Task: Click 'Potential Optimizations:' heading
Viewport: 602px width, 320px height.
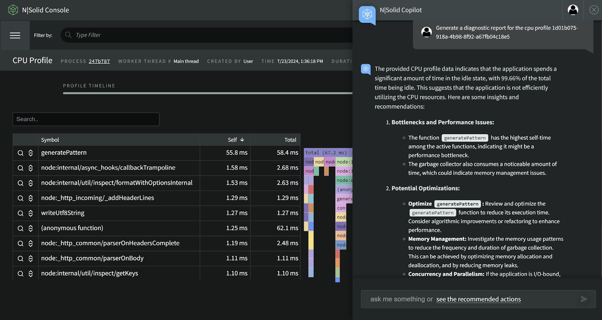Action: point(426,188)
